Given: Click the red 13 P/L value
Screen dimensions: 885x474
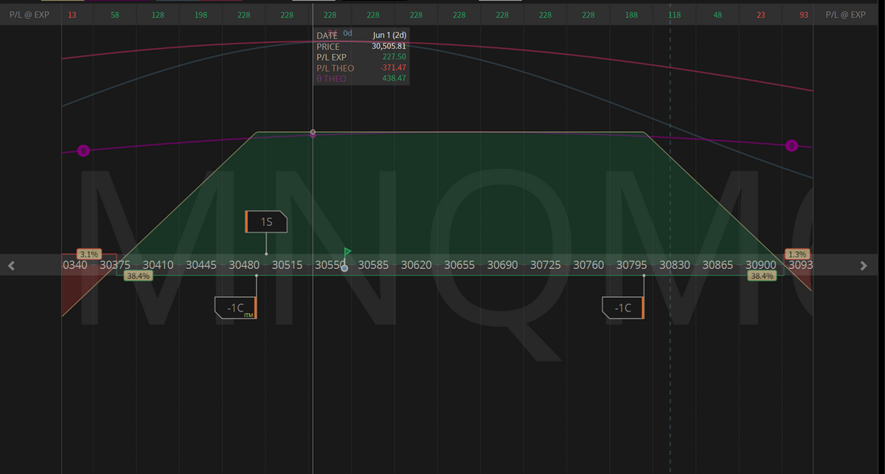Looking at the screenshot, I should [72, 14].
